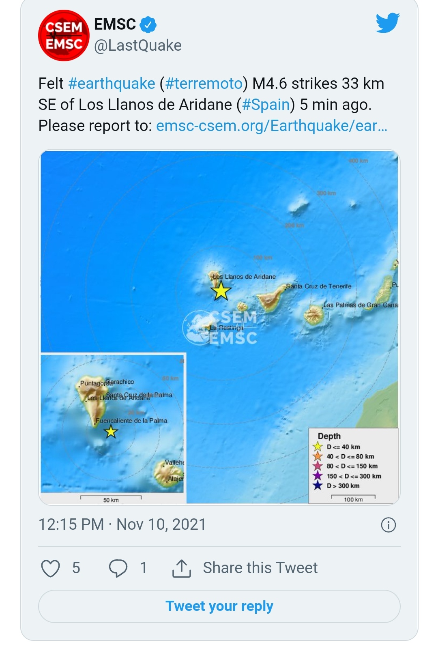Viewport: 438px width, 649px height.
Task: Follow the emsc-csem.org report link
Action: coord(271,126)
